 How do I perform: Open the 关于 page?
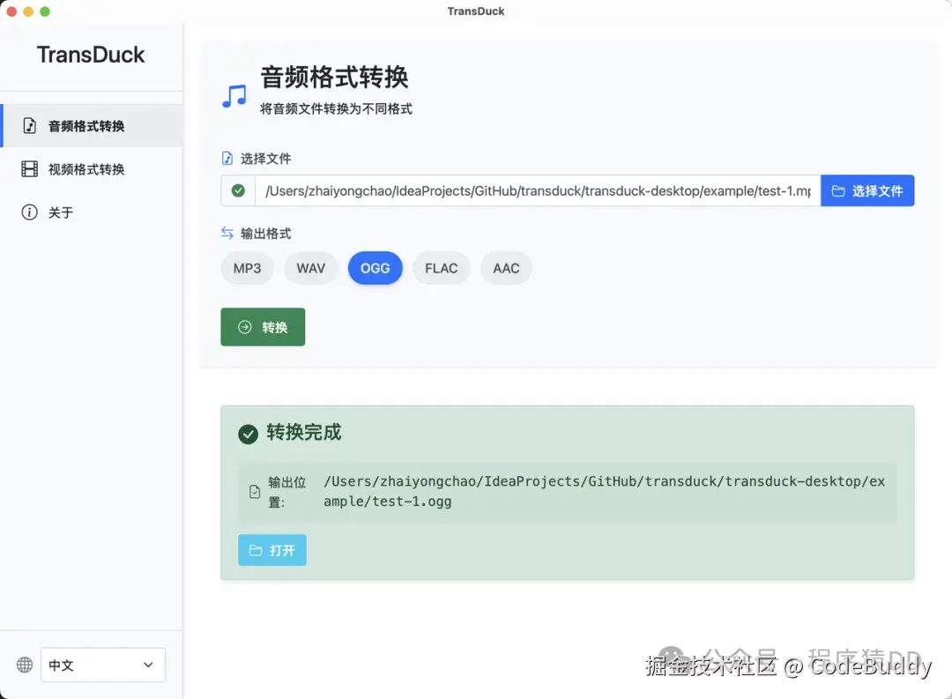click(92, 212)
